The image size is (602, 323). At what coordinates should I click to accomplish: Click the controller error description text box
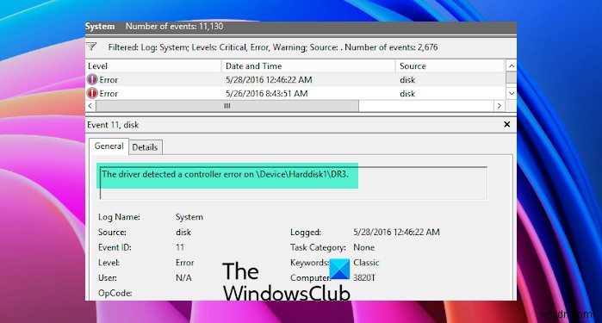point(294,183)
